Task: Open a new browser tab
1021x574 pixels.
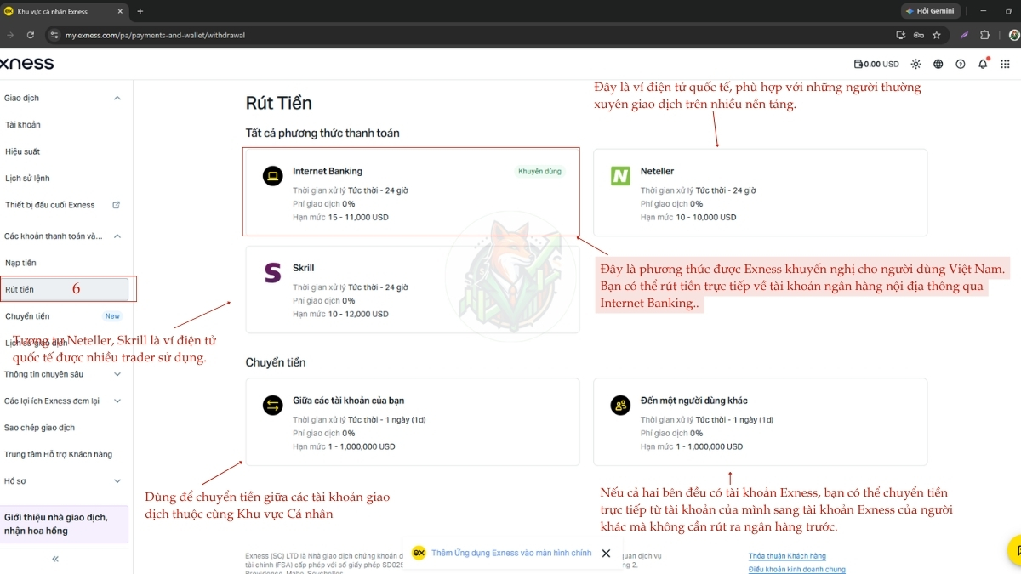Action: click(140, 11)
